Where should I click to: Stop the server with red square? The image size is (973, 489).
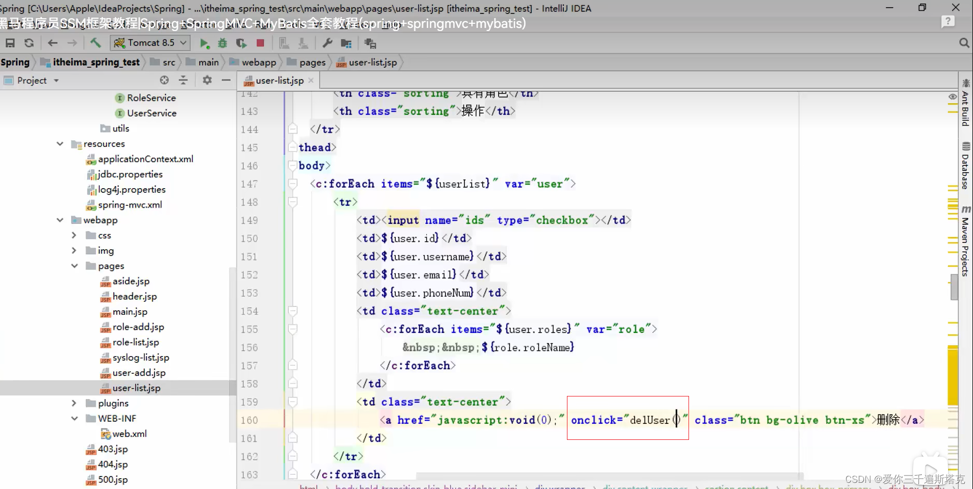260,43
